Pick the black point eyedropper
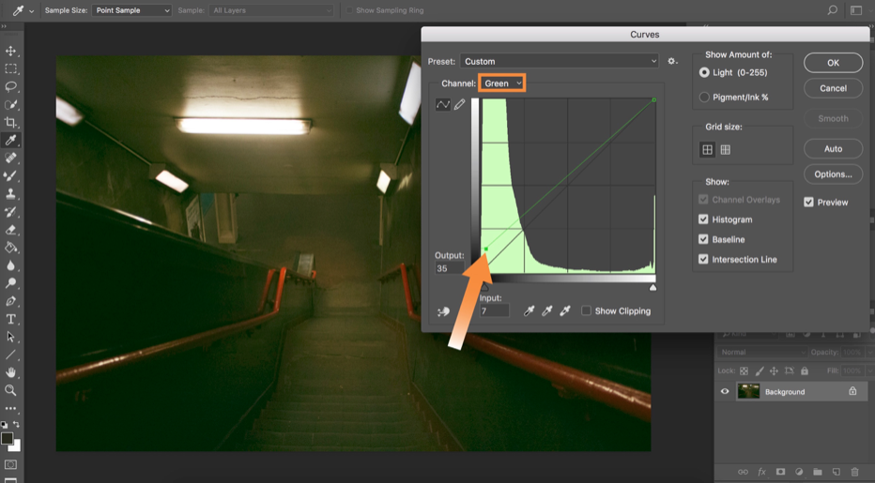The image size is (875, 483). tap(529, 311)
